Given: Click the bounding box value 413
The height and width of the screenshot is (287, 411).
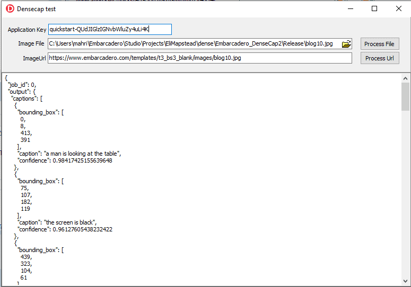Looking at the screenshot, I should click(x=26, y=133).
